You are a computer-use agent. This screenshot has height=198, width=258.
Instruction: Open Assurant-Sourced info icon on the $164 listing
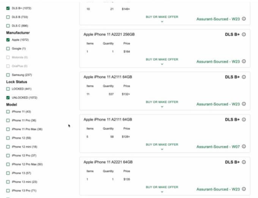(x=244, y=62)
